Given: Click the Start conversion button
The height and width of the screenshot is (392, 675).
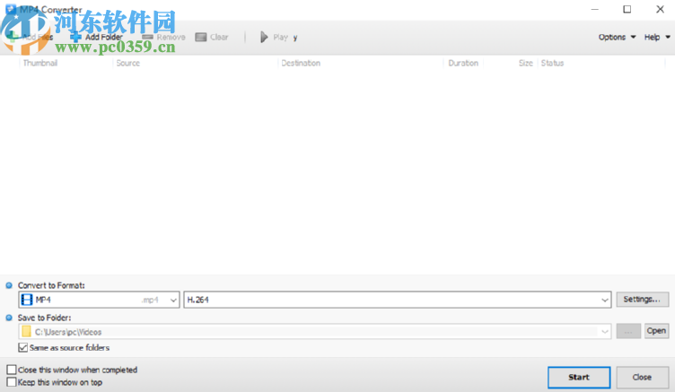Looking at the screenshot, I should [579, 378].
